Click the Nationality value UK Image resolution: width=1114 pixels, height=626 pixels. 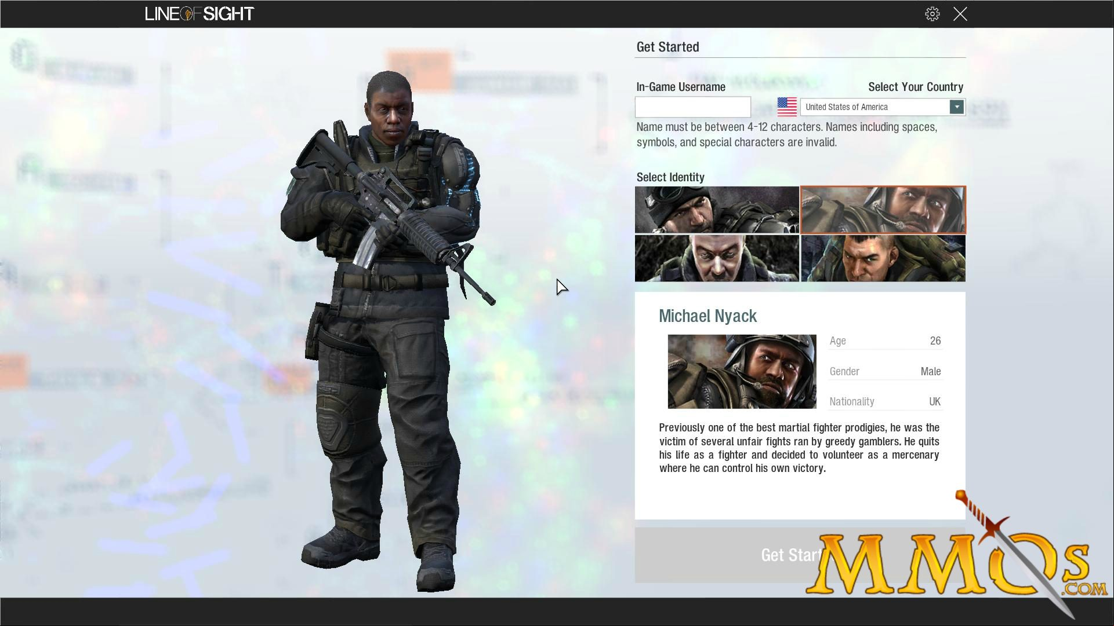pyautogui.click(x=934, y=402)
